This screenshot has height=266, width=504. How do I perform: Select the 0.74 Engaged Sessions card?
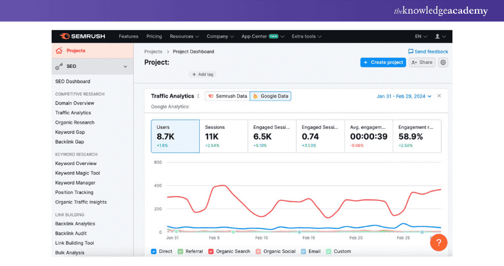pyautogui.click(x=320, y=136)
